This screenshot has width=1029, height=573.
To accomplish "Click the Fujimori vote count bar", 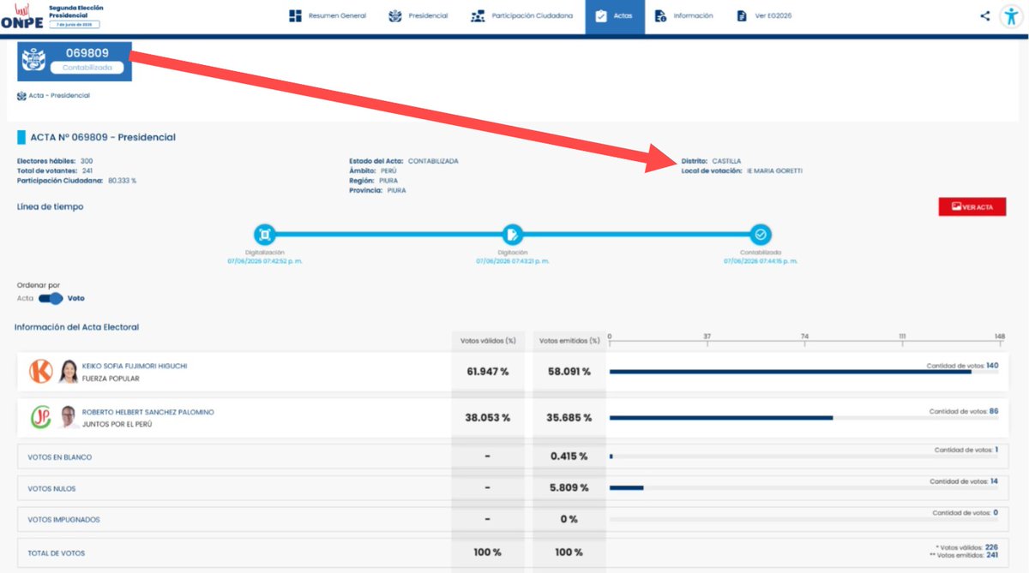I will pyautogui.click(x=790, y=372).
